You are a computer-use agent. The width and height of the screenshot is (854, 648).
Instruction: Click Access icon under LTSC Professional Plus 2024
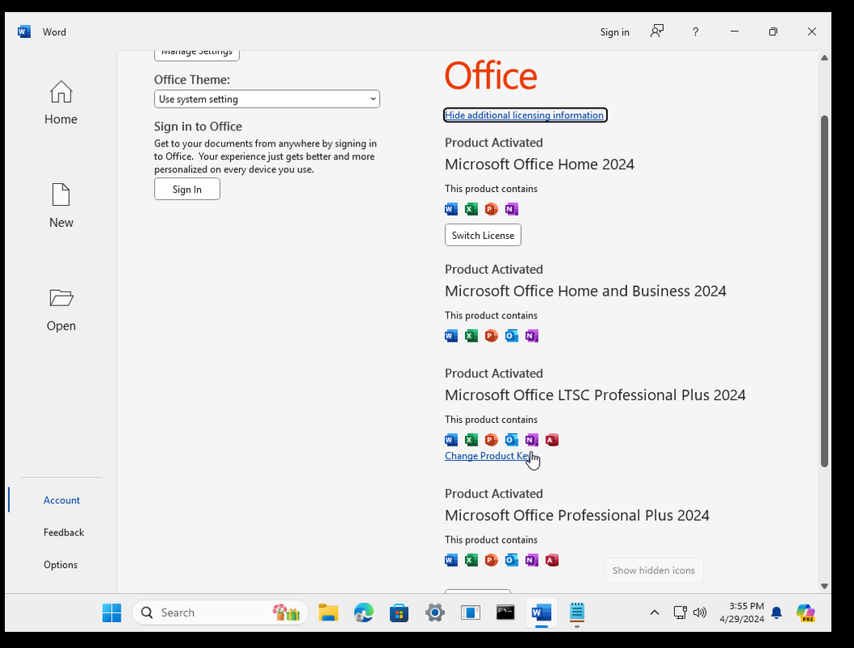point(552,440)
